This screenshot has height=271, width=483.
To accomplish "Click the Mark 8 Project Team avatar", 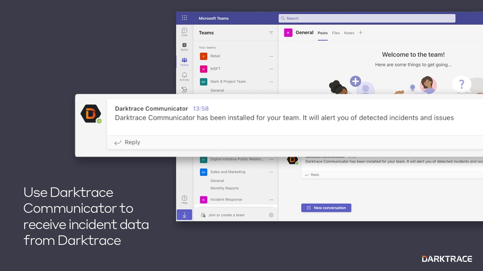I will (203, 82).
